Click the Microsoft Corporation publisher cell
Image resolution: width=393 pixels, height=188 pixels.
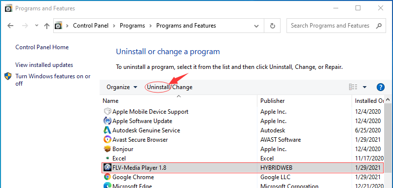[x=289, y=186]
